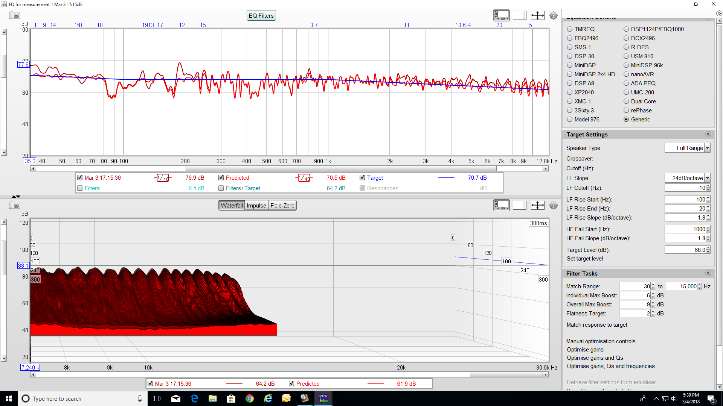Open Microsoft Store from the taskbar

(x=231, y=398)
